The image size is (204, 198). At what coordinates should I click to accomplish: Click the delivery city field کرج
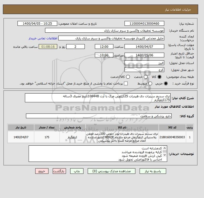click(x=144, y=70)
